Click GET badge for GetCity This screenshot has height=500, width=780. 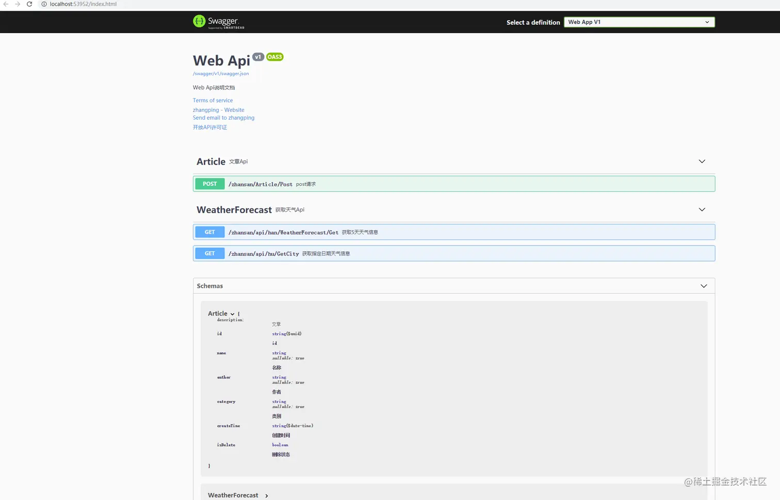click(210, 253)
